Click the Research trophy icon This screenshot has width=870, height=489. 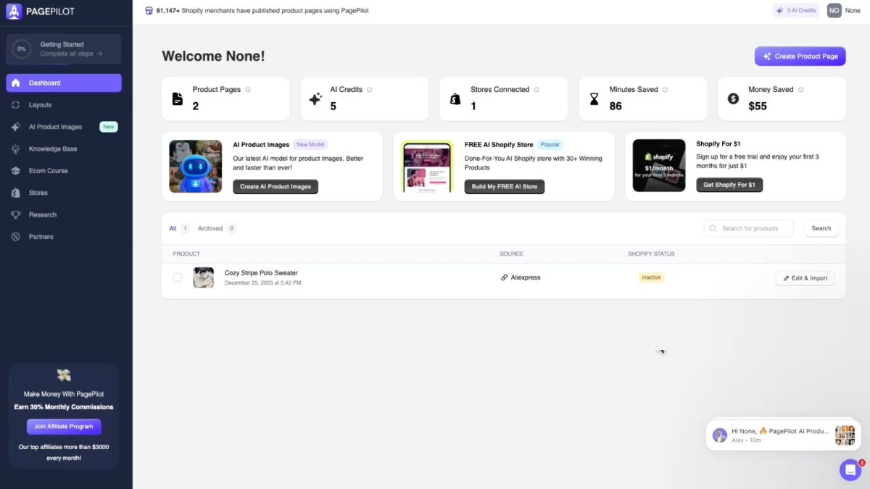pyautogui.click(x=16, y=214)
